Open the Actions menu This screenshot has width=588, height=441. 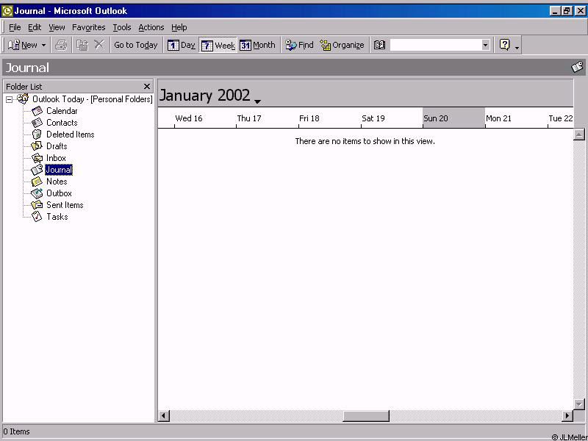pyautogui.click(x=151, y=27)
